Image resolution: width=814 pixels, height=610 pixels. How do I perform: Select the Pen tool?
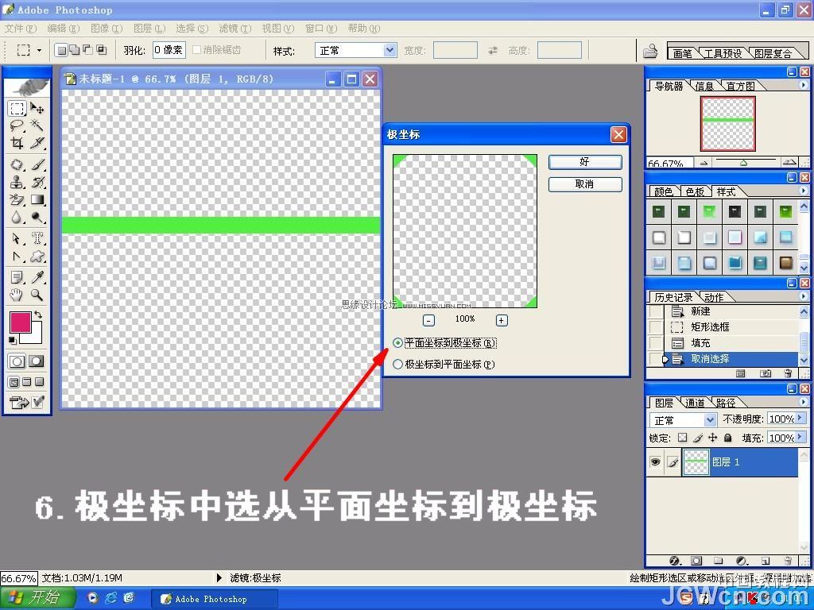(17, 257)
